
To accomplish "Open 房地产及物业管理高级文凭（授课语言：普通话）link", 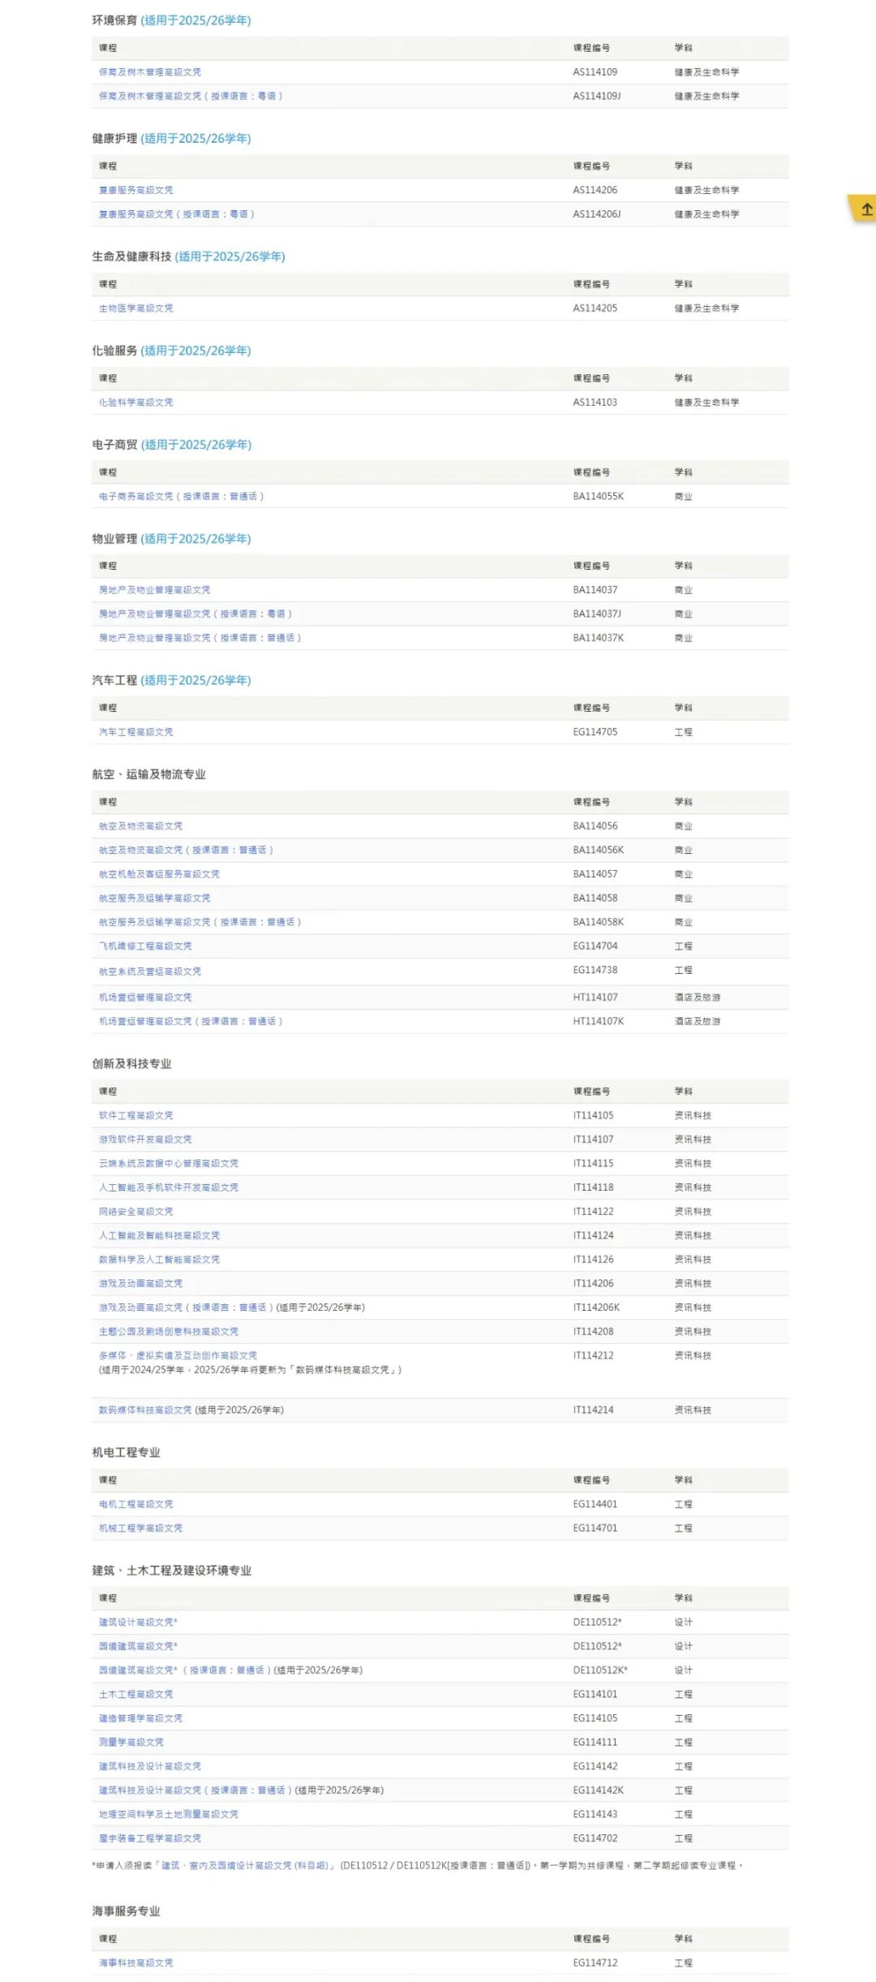I will [200, 638].
